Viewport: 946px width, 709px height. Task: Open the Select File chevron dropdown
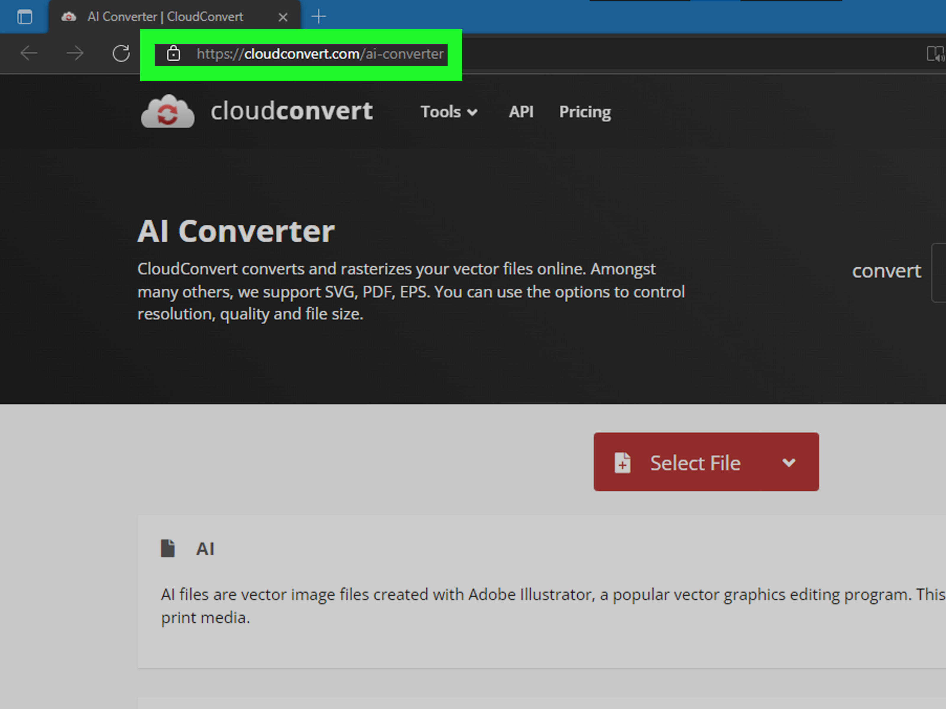click(789, 462)
